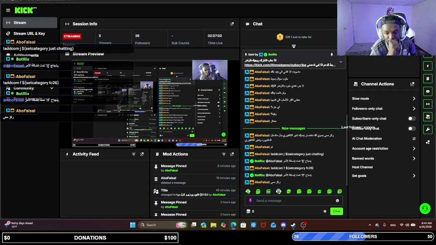
Task: Open Discord from the taskbar
Action: tap(283, 225)
